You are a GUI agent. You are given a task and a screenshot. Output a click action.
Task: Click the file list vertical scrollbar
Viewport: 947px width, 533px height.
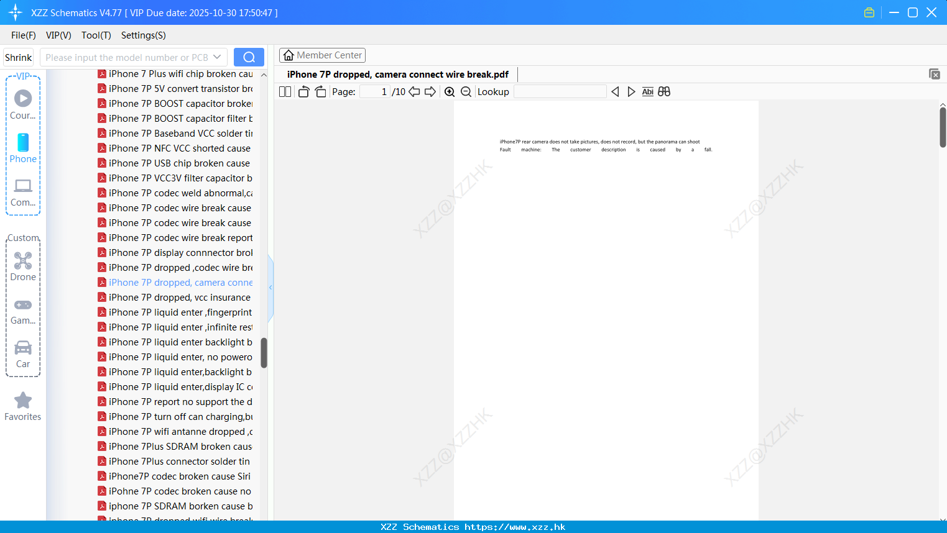click(264, 353)
